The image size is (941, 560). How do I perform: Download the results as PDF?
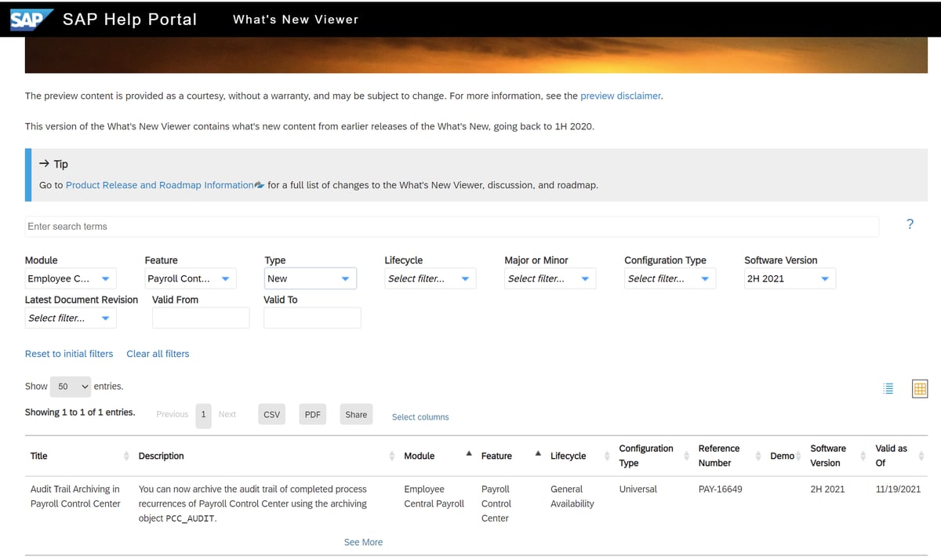312,414
